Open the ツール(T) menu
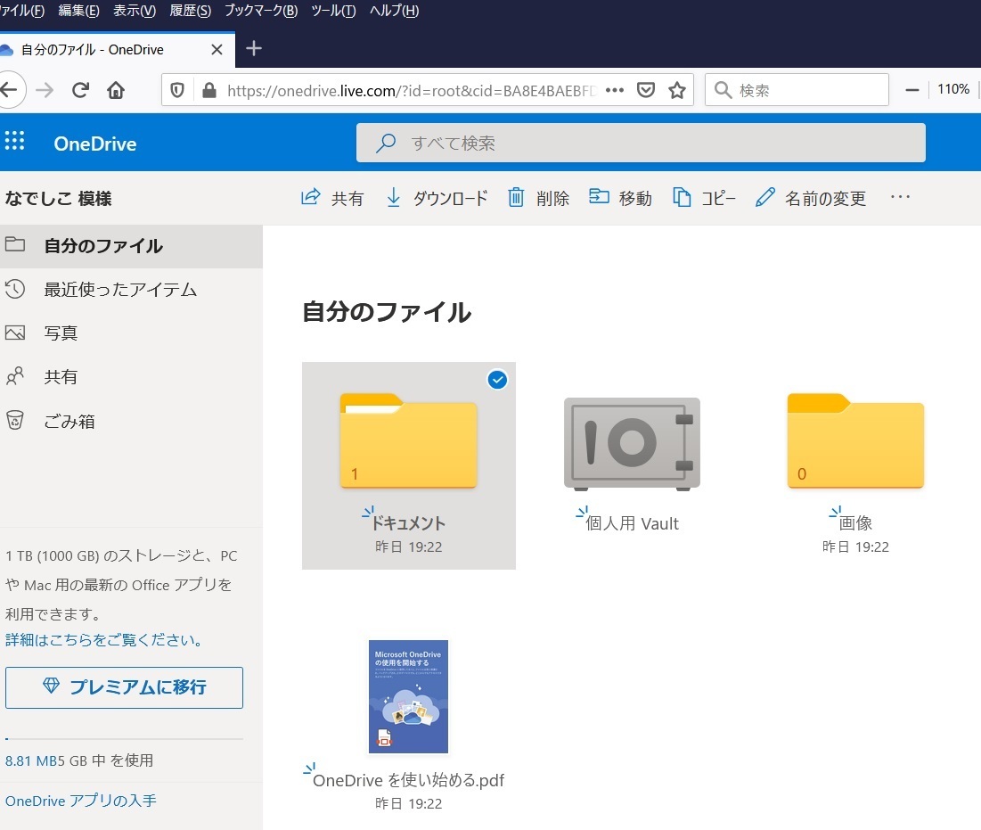 coord(333,11)
